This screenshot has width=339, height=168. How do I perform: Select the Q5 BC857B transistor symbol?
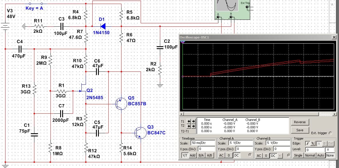click(121, 104)
